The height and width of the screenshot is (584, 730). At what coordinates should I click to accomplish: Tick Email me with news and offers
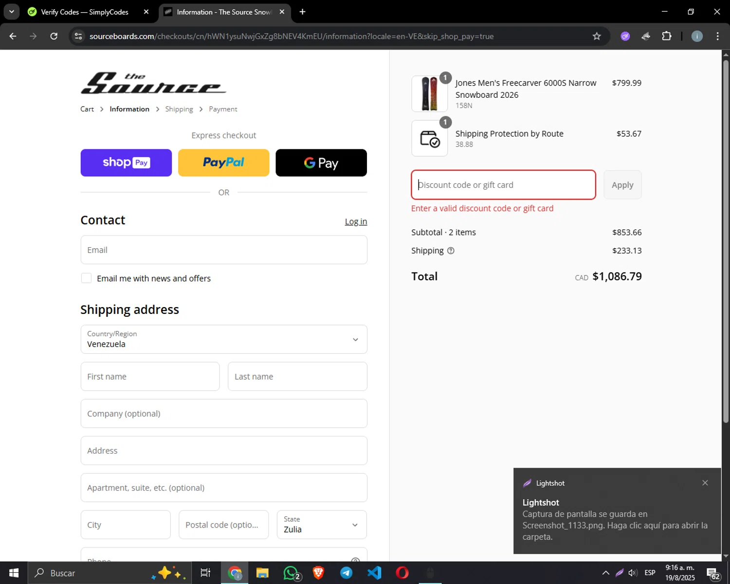pyautogui.click(x=86, y=278)
